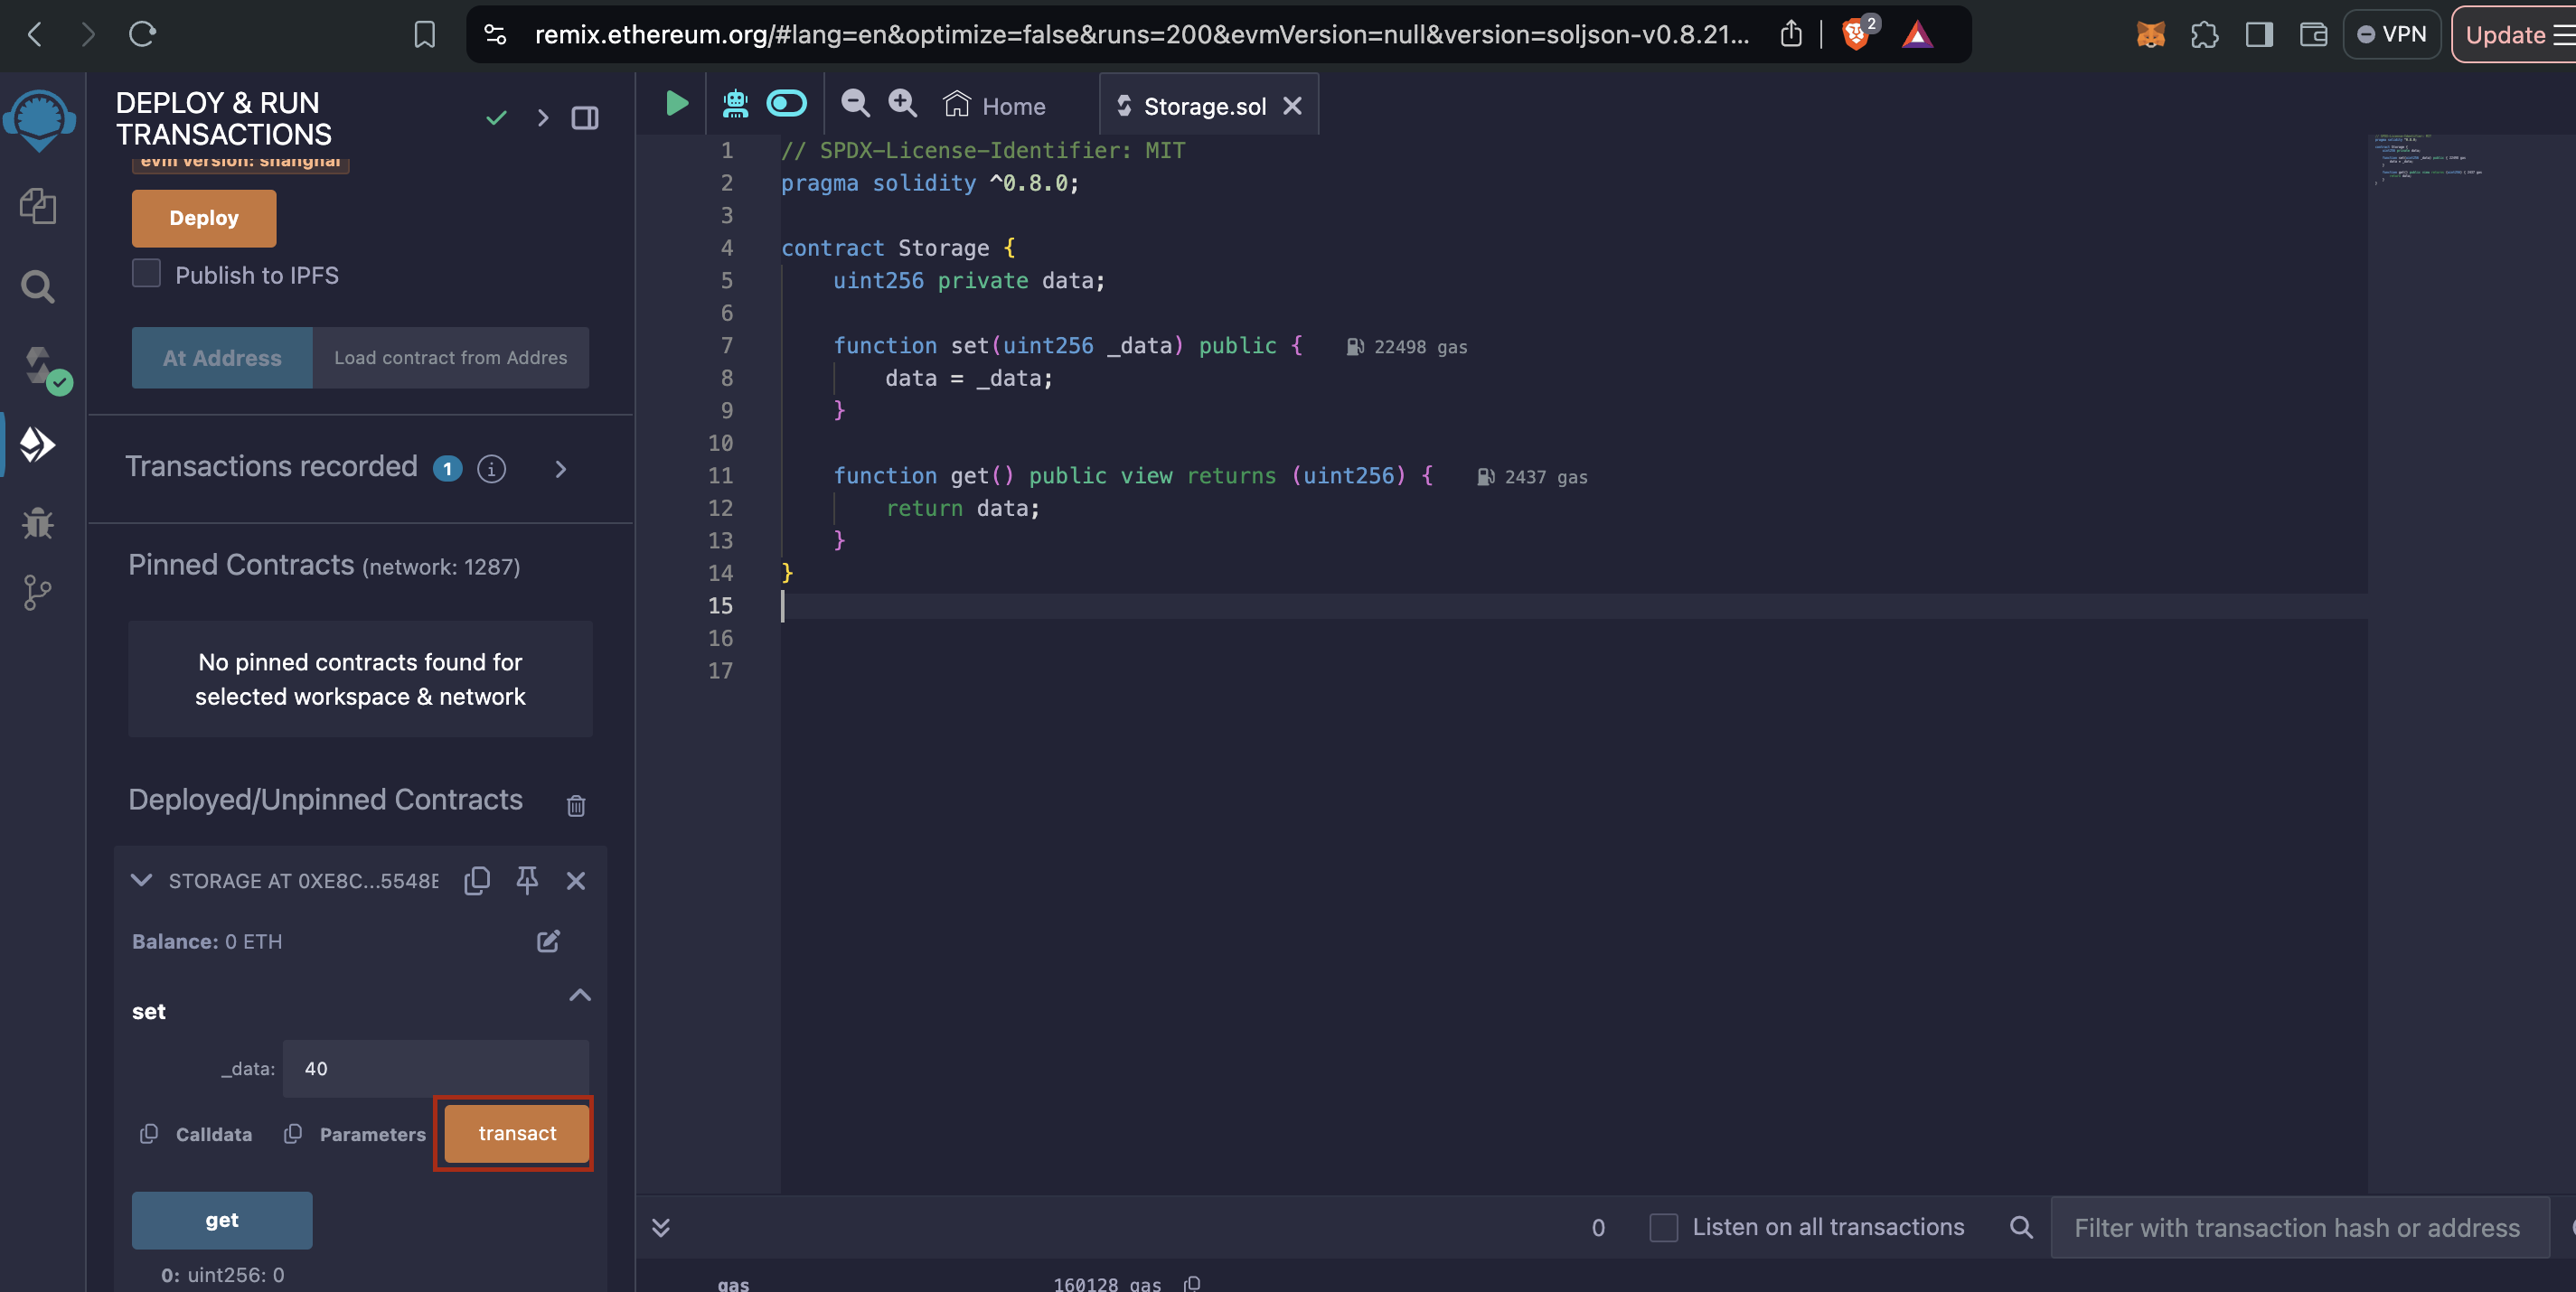The image size is (2576, 1292).
Task: Check Listen on all transactions checkbox
Action: click(x=1663, y=1227)
